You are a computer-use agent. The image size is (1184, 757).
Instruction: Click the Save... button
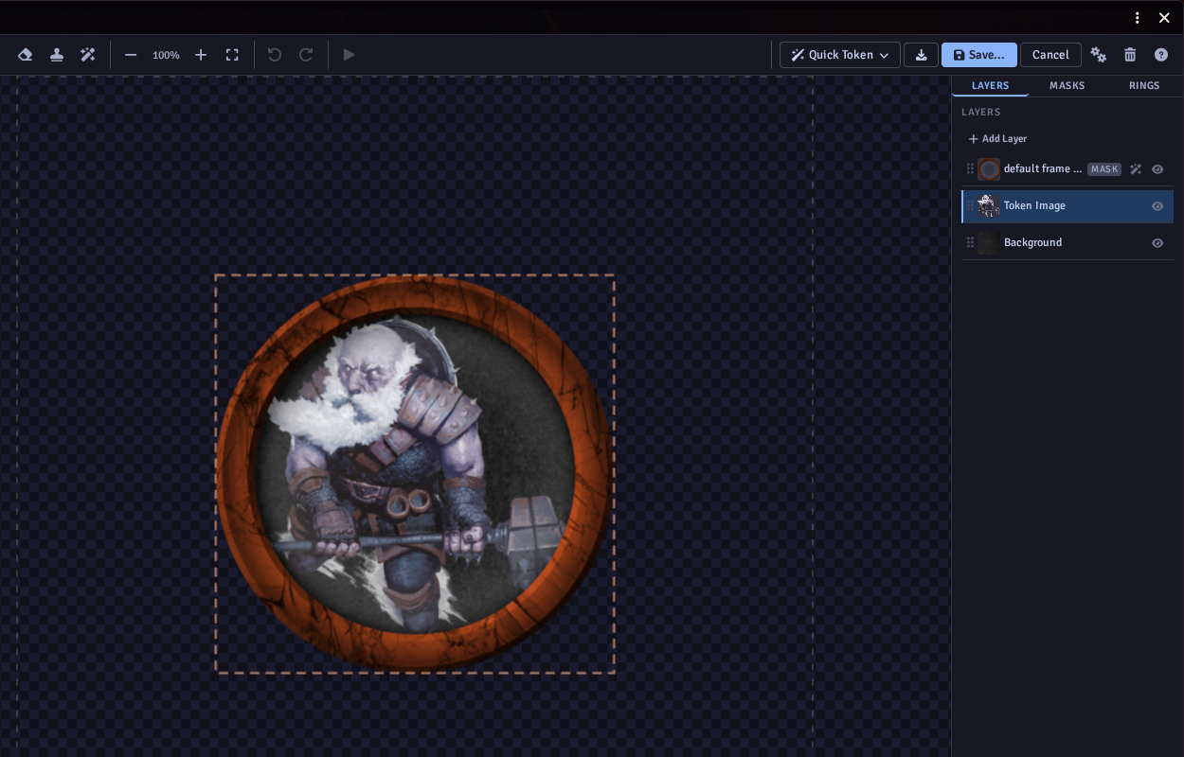tap(979, 55)
